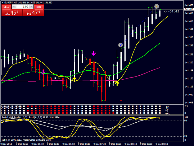Select the yellow up arrow near 07:55
The width and height of the screenshot is (194, 146).
tap(117, 83)
